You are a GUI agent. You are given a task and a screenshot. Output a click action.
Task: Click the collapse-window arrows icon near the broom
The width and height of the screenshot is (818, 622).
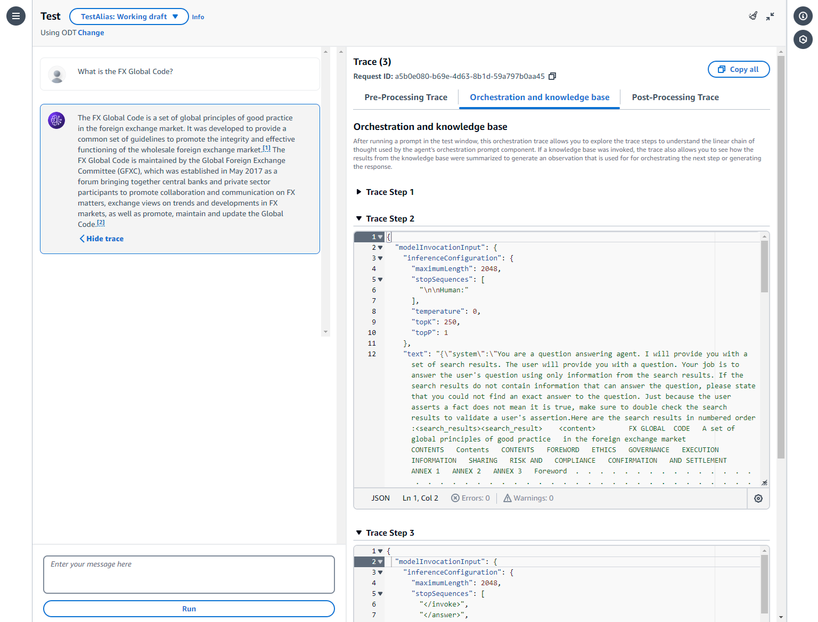click(770, 16)
